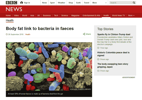Click the image caption about human faeces
Image resolution: width=142 pixels, height=100 pixels.
(35, 94)
